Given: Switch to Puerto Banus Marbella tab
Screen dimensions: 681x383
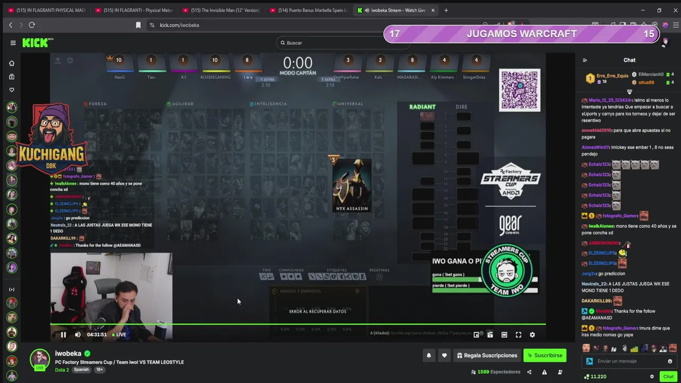Looking at the screenshot, I should click(x=309, y=10).
